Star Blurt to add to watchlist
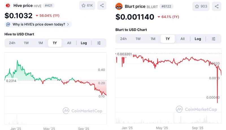The height and width of the screenshot is (130, 226). click(x=201, y=6)
